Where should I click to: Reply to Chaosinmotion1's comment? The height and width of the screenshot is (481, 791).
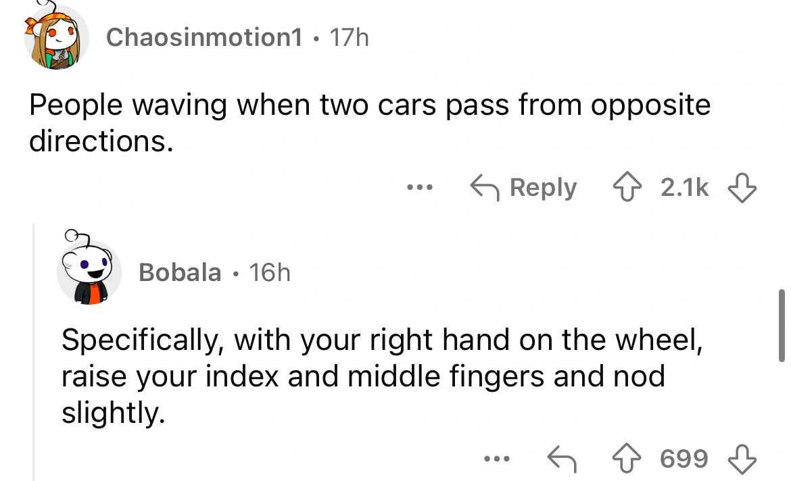524,188
